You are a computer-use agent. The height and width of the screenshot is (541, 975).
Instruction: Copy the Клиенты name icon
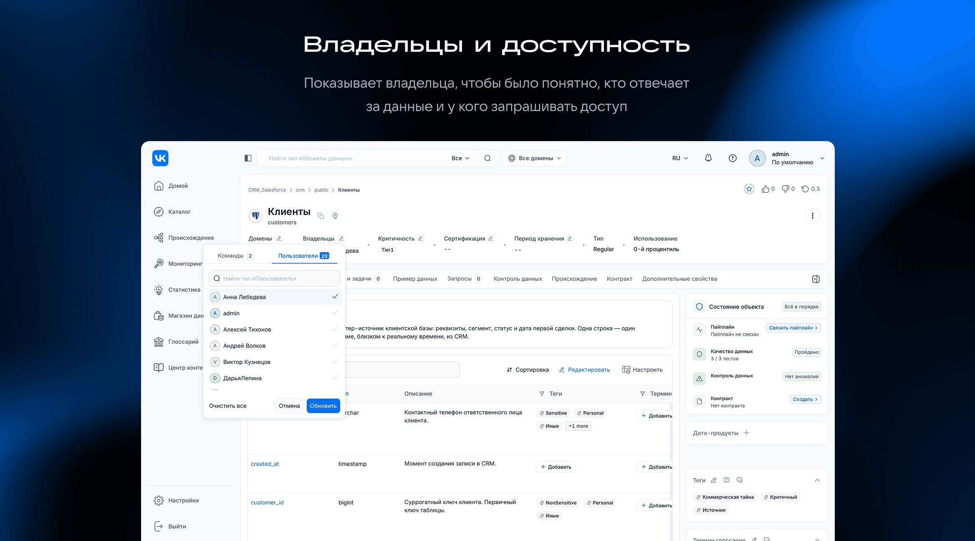(x=321, y=216)
